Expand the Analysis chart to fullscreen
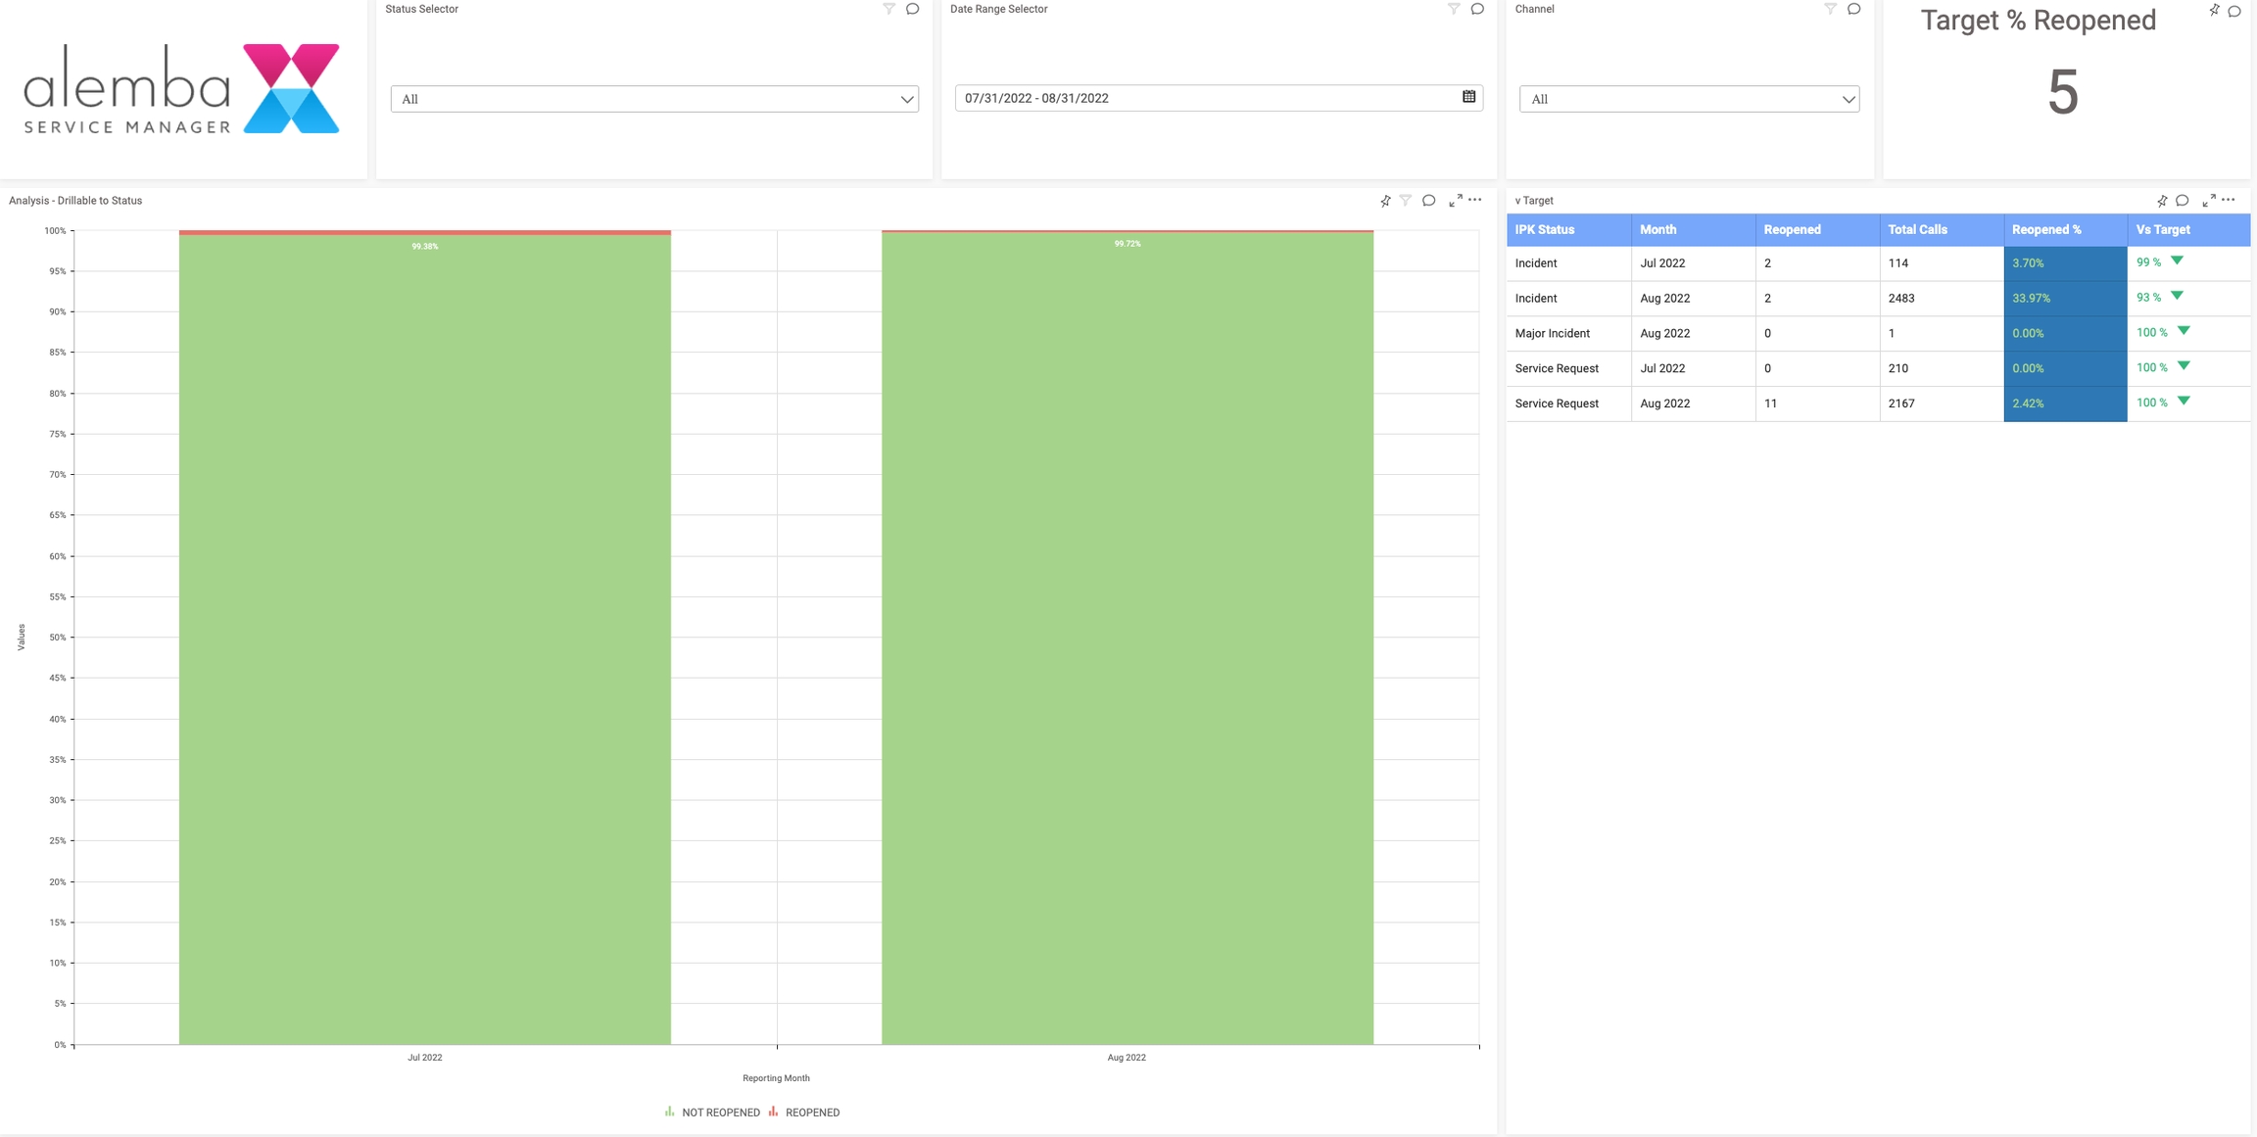The image size is (2257, 1137). click(x=1456, y=201)
